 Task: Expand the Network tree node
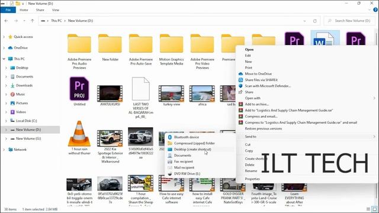(x=4, y=150)
